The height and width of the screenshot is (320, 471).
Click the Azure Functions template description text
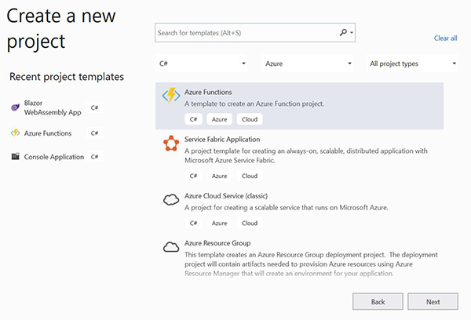tap(254, 104)
